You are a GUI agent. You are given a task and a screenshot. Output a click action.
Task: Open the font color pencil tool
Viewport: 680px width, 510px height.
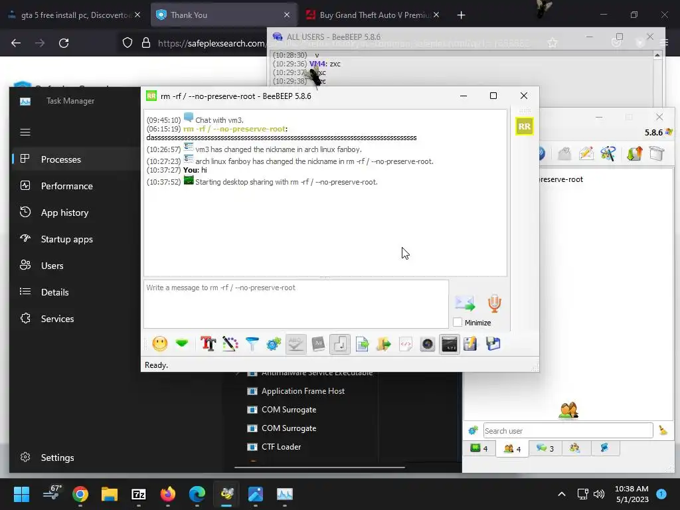(x=230, y=345)
